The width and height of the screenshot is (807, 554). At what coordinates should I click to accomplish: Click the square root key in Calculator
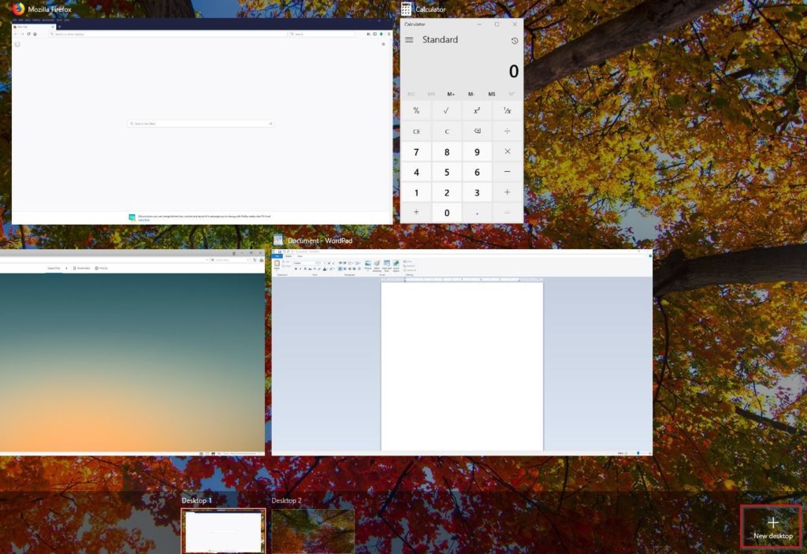click(446, 110)
